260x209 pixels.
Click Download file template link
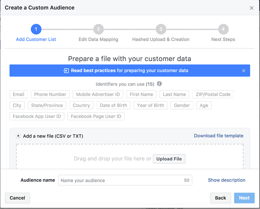pos(218,136)
